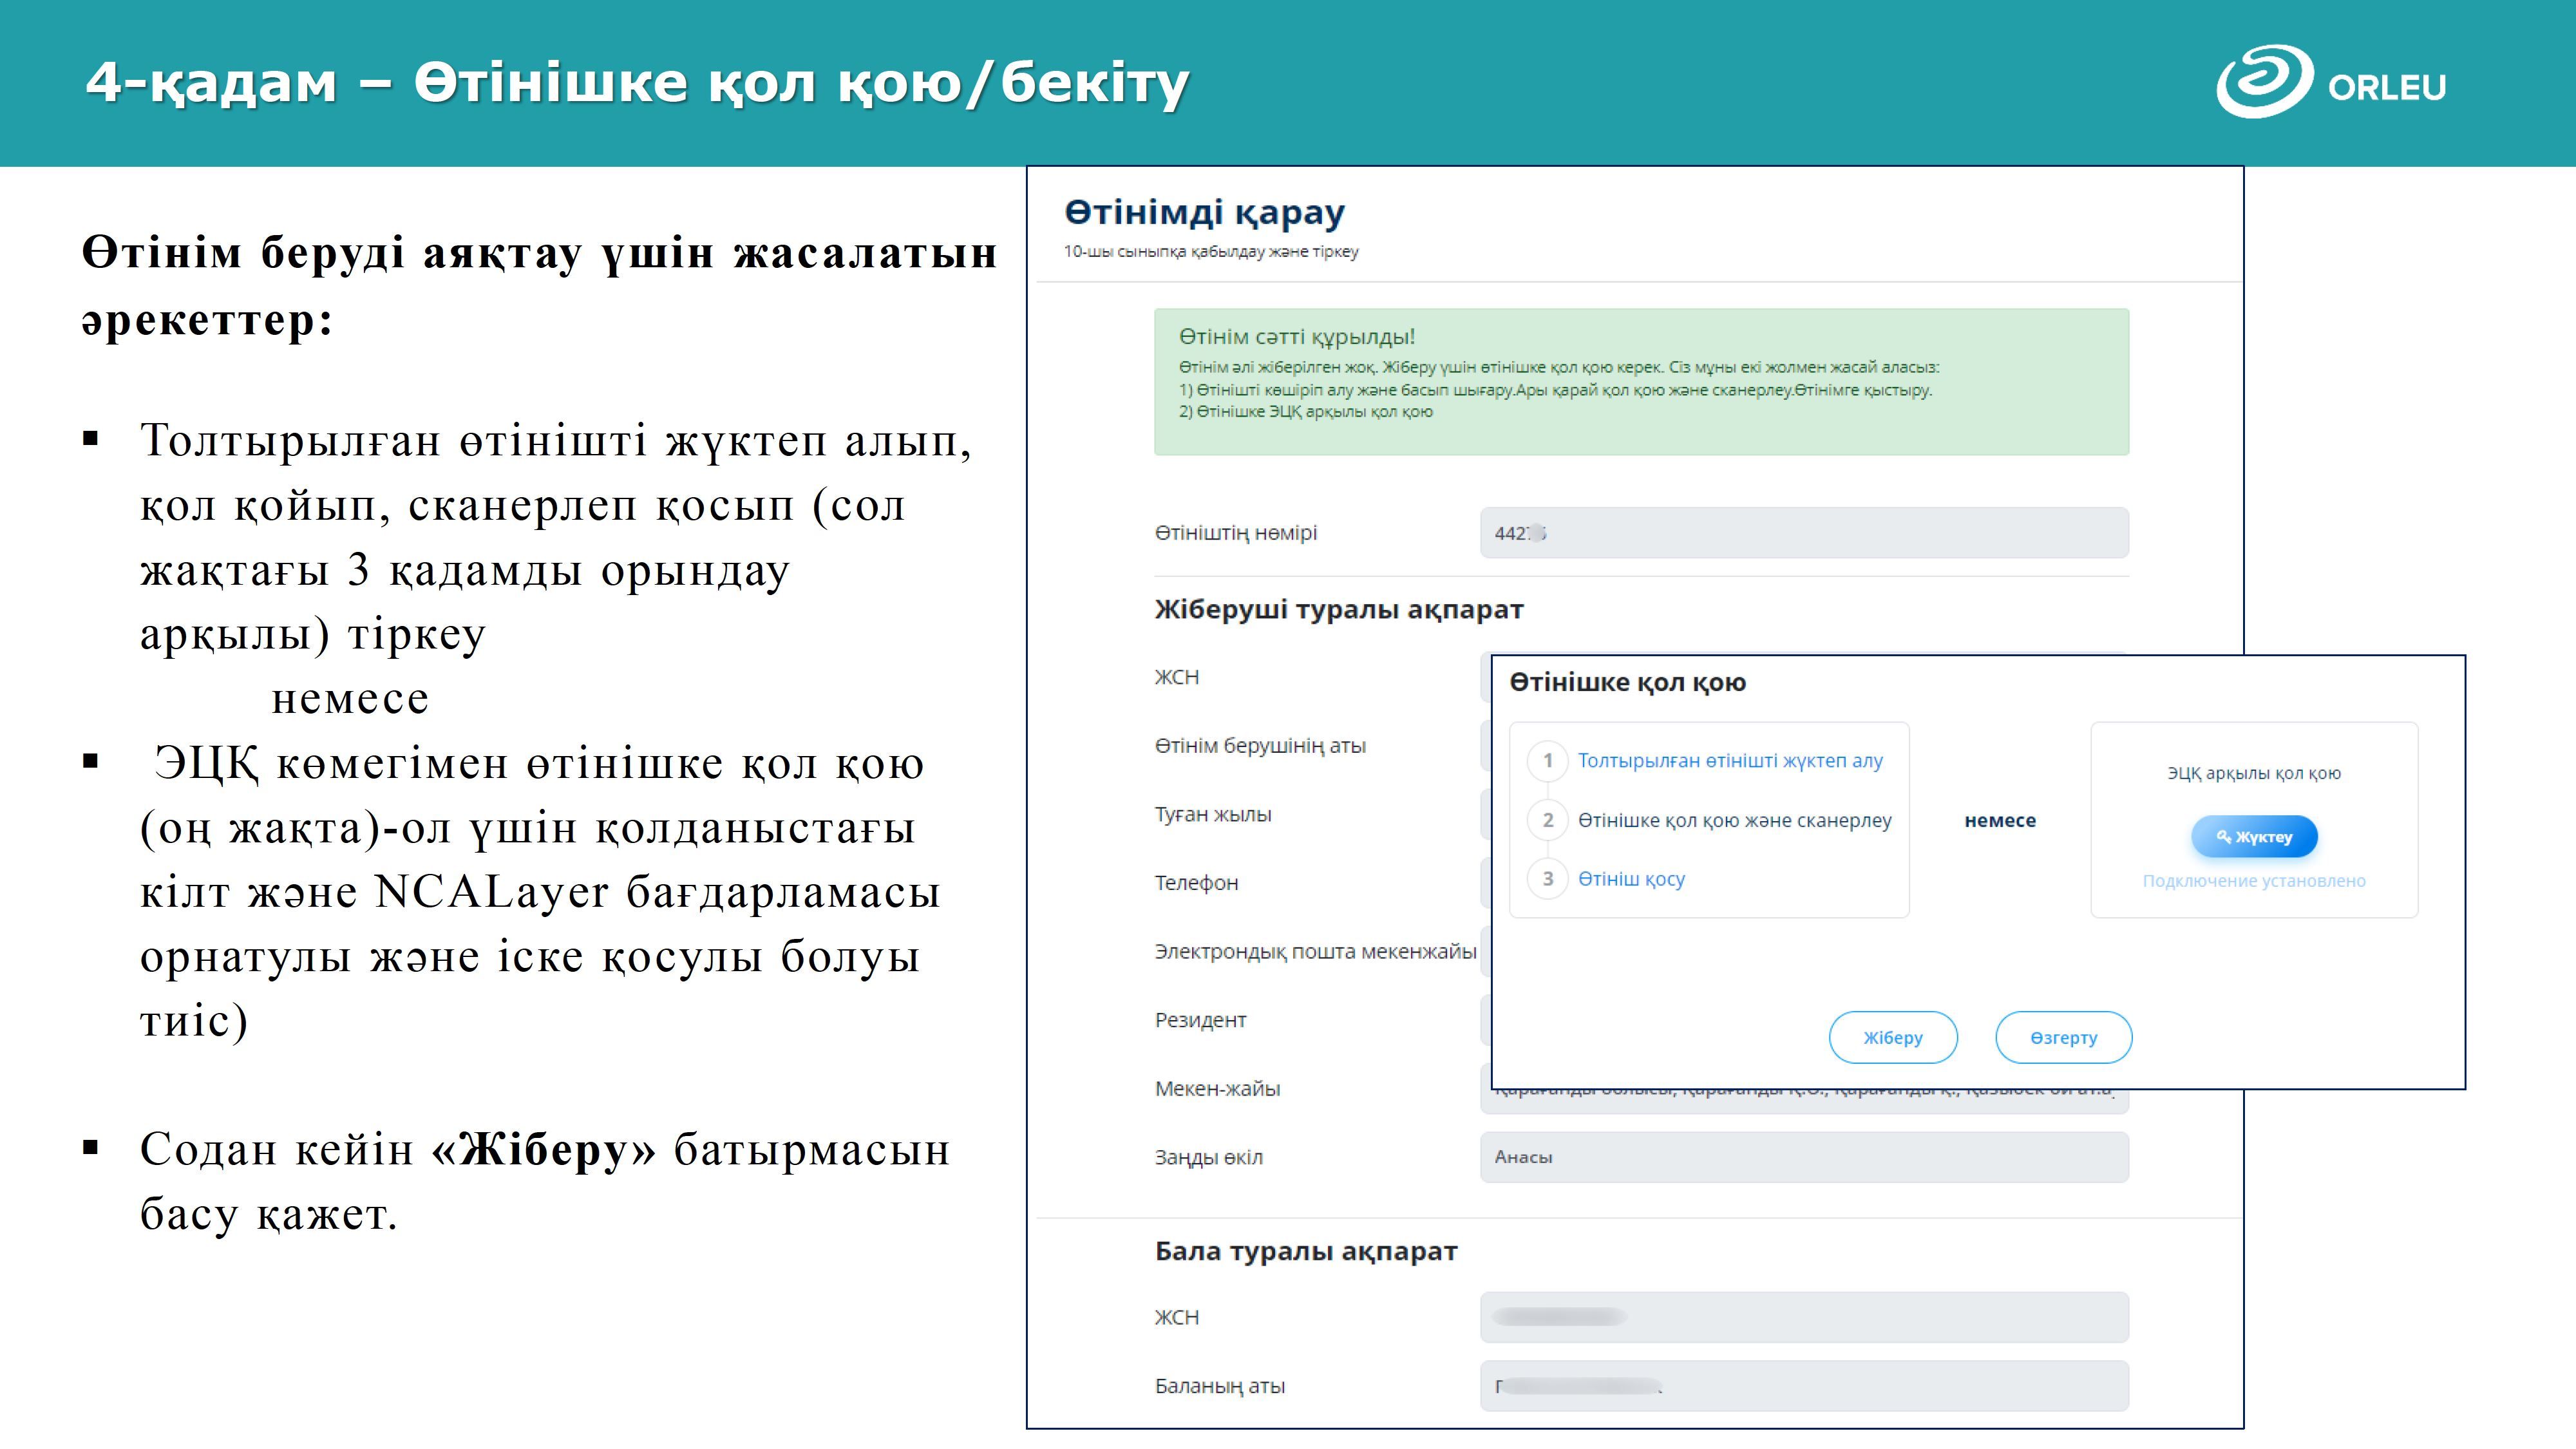The height and width of the screenshot is (1449, 2576).
Task: Click the ORLEU logo
Action: 2330,83
